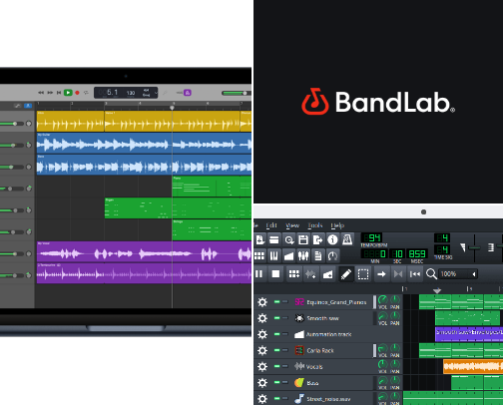Open the Automation Editor ramp icon
The width and height of the screenshot is (503, 405).
coord(288,255)
